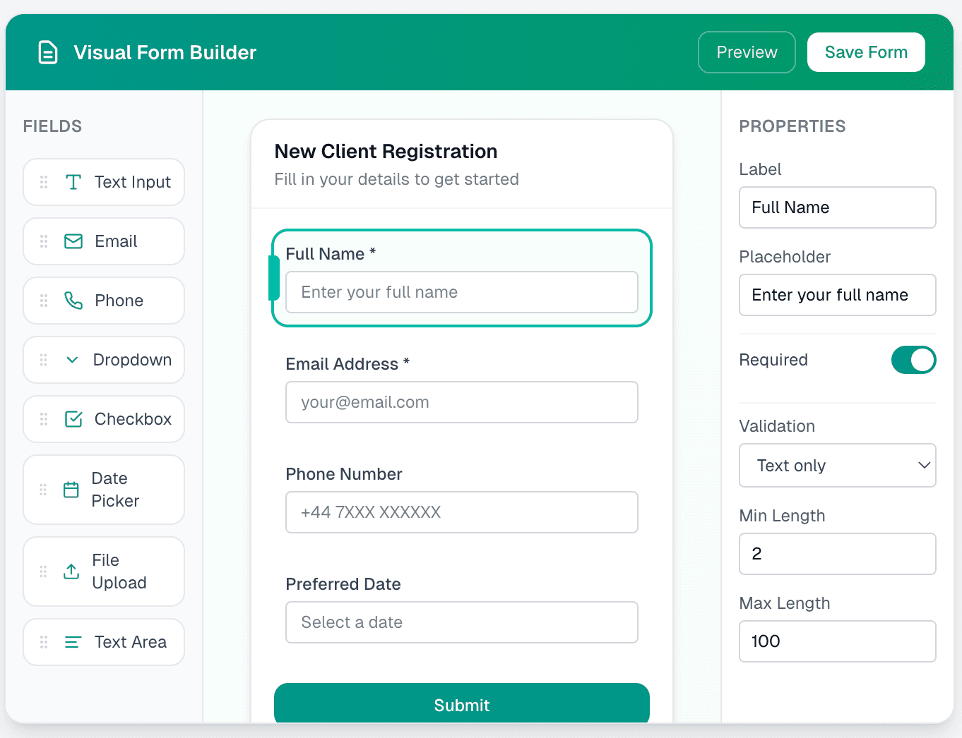The image size is (962, 738).
Task: Switch to Preview mode
Action: coord(747,52)
